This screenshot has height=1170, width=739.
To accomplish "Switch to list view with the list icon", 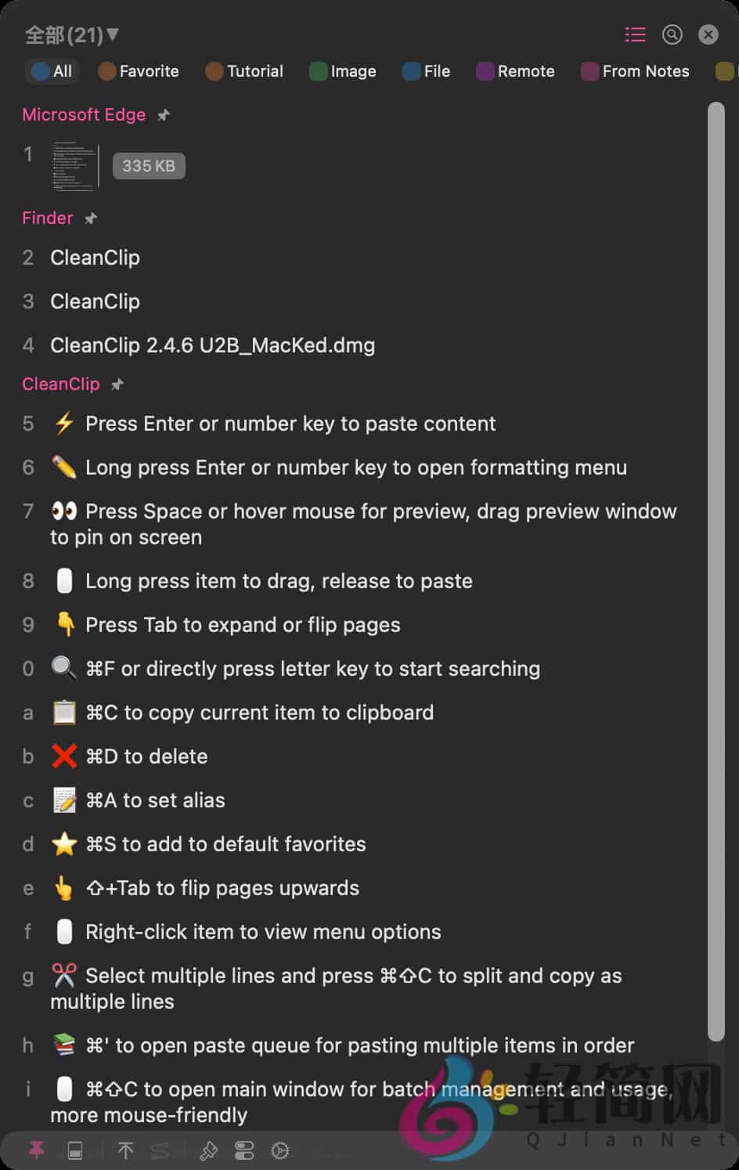I will tap(635, 34).
